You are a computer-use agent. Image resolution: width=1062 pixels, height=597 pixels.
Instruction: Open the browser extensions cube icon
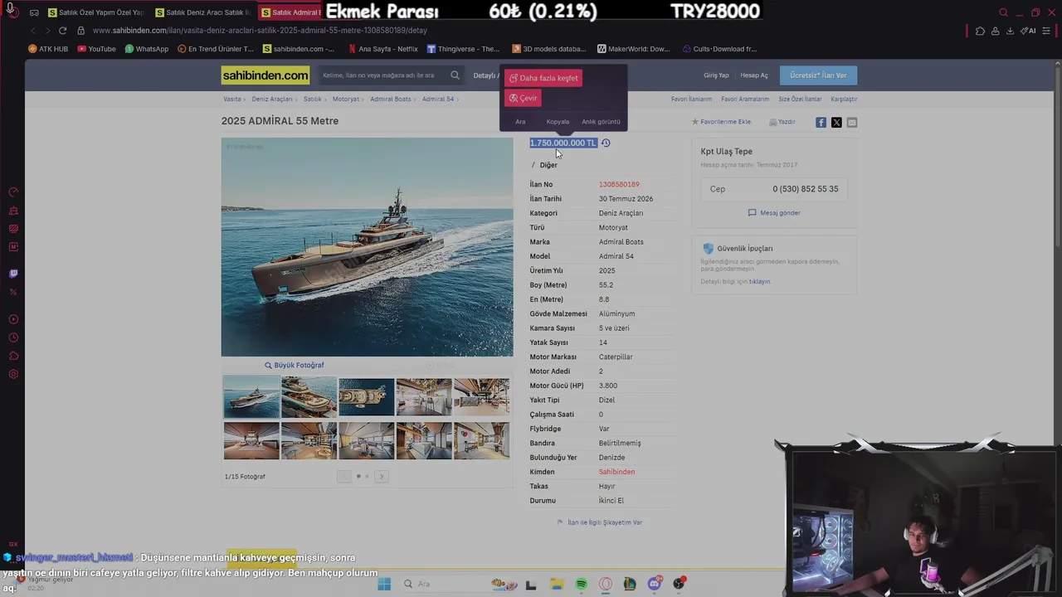pos(980,31)
